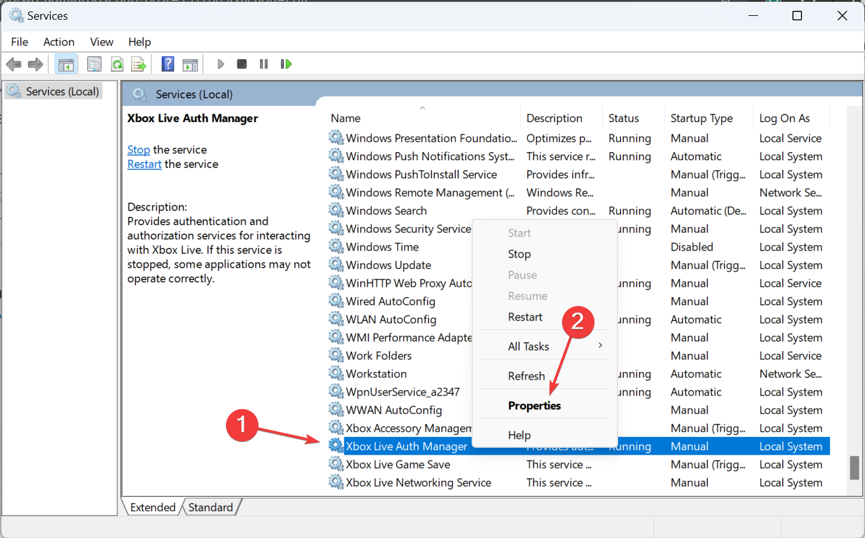Select Xbox Accessory Management service row

579,429
